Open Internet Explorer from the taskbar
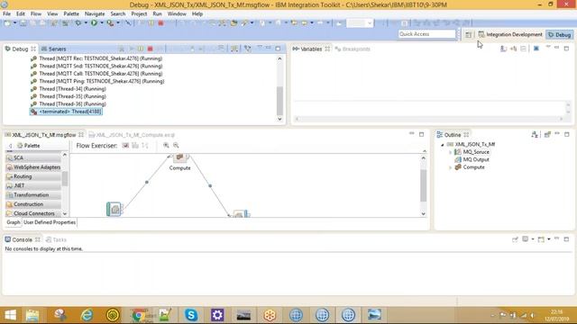 (x=87, y=315)
